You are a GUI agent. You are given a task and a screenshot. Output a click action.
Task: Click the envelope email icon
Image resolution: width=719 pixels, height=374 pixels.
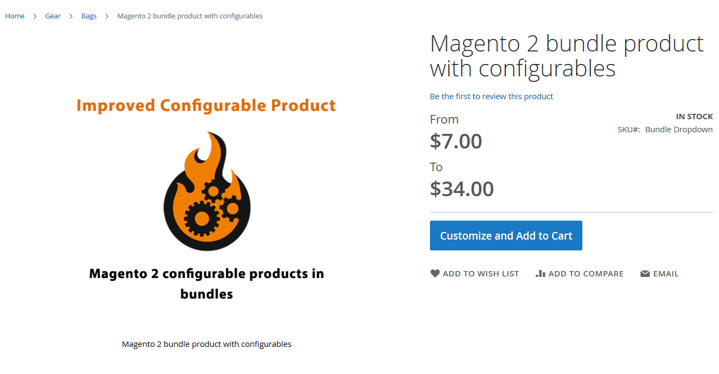click(645, 274)
